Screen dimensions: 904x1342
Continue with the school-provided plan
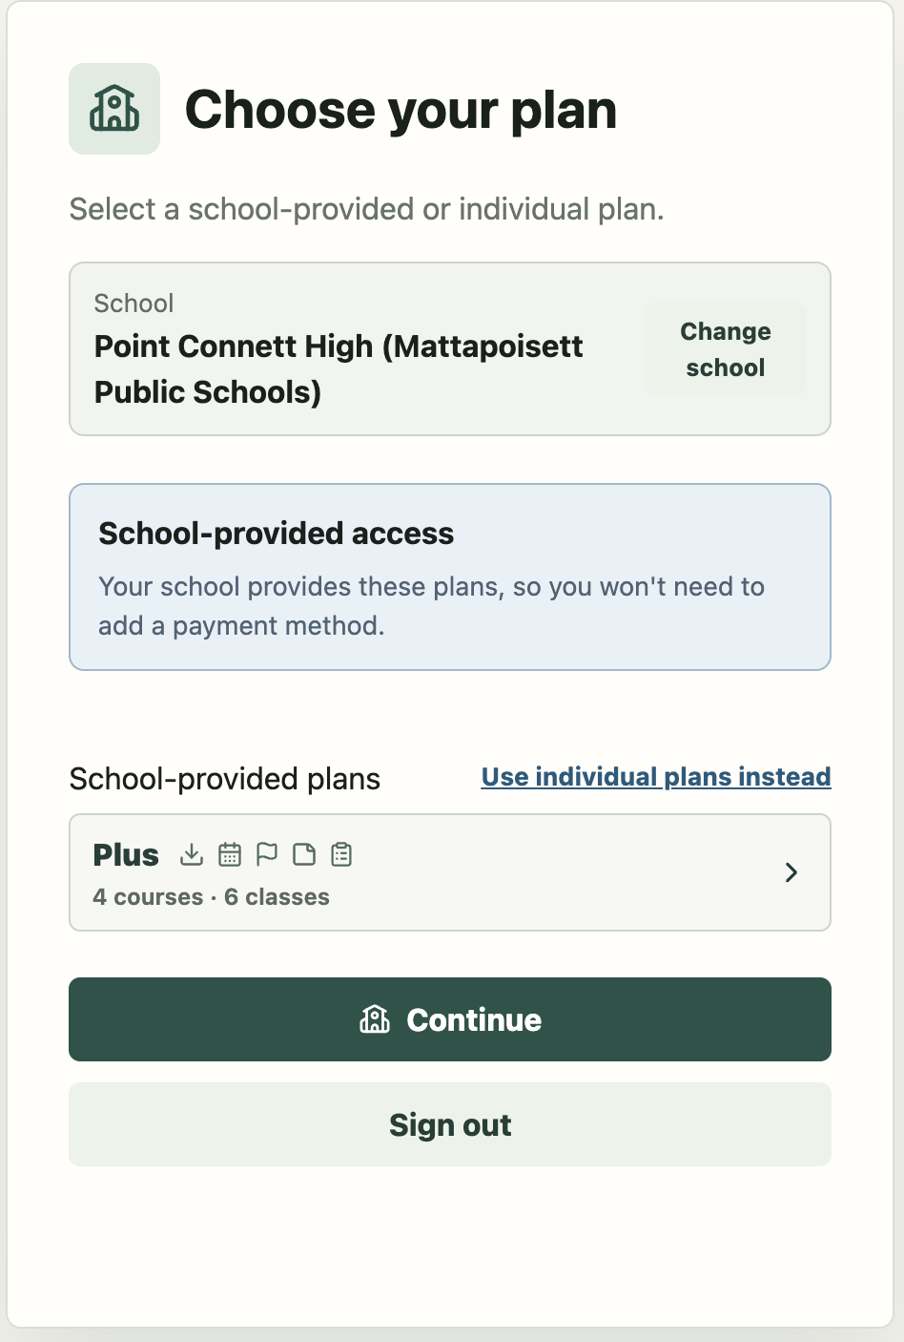(450, 1019)
